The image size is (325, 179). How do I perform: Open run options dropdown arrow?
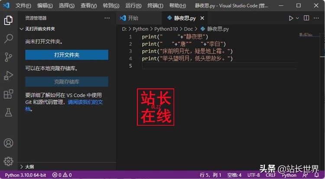pos(297,18)
